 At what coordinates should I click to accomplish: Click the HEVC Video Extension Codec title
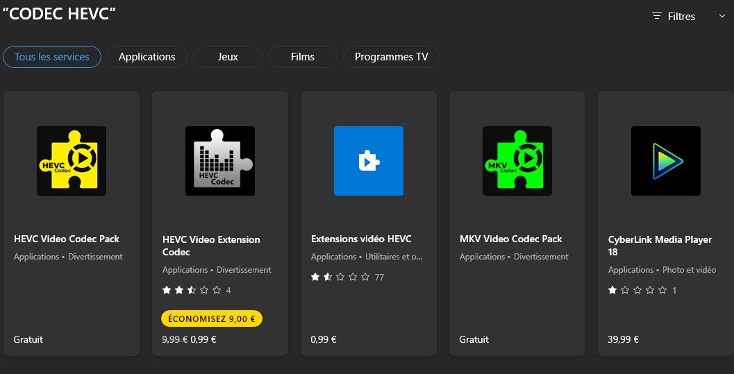[x=211, y=246]
